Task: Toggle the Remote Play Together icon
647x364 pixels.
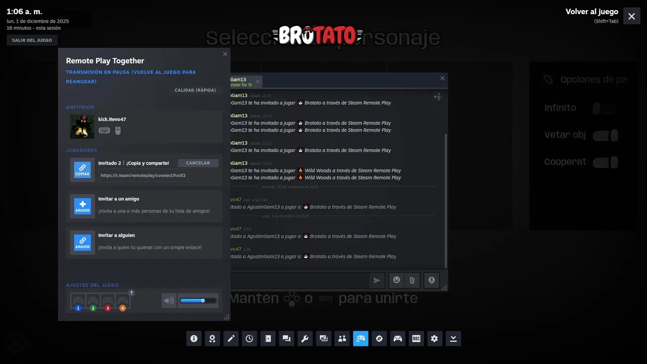Action: [360, 339]
